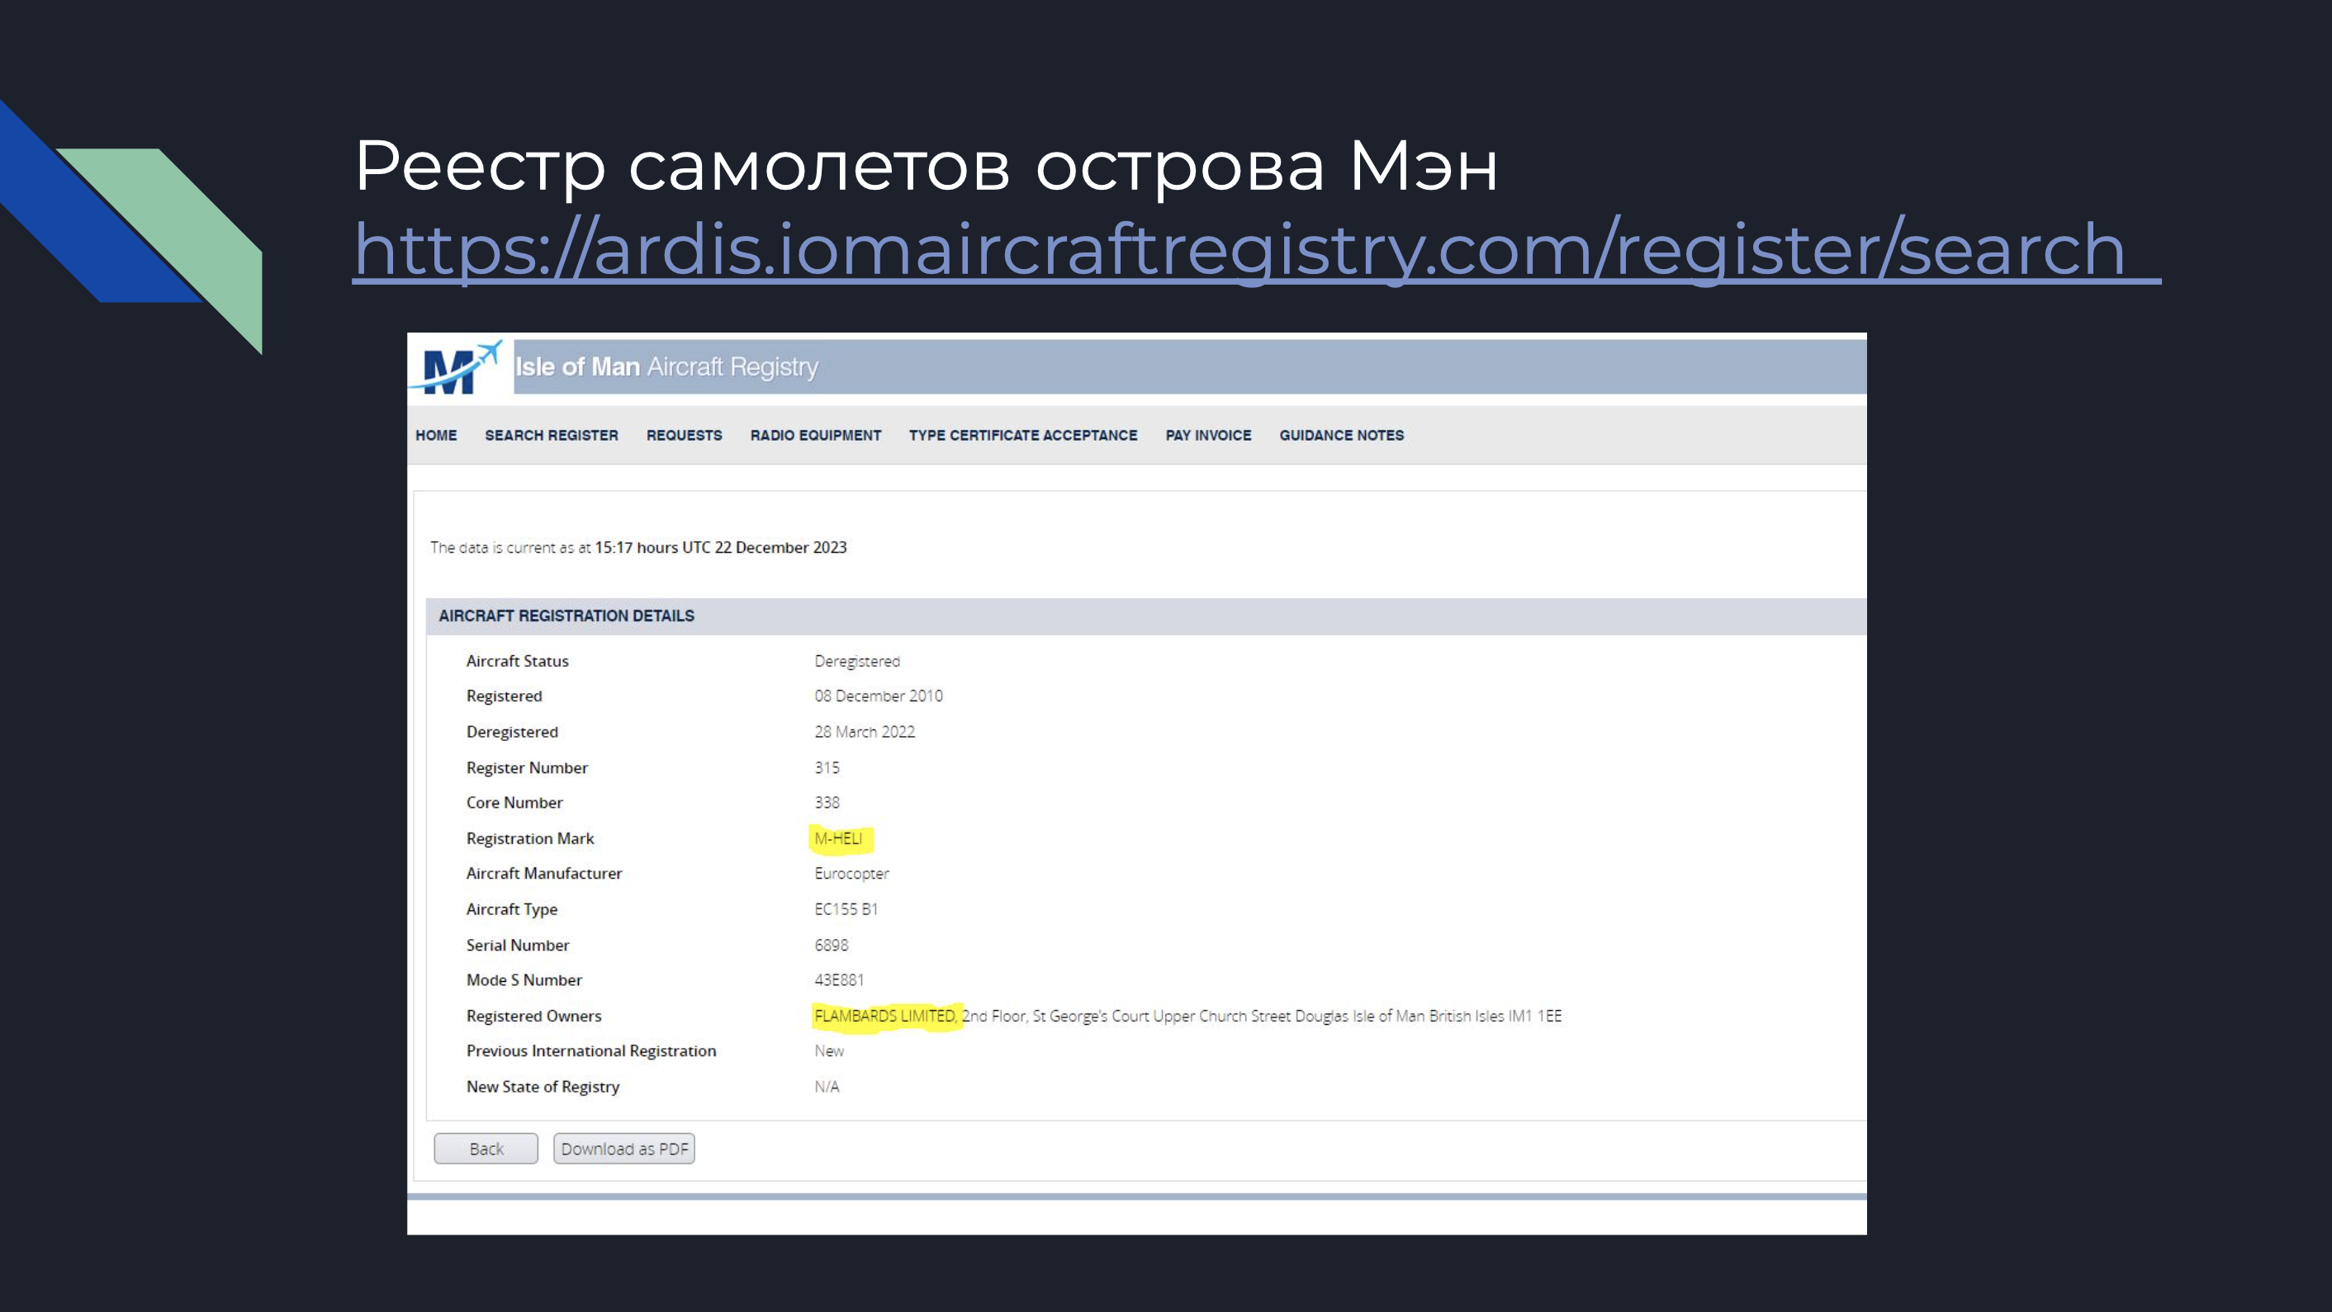Select the highlighted 'M-HELI' registration mark
2332x1312 pixels.
point(838,839)
